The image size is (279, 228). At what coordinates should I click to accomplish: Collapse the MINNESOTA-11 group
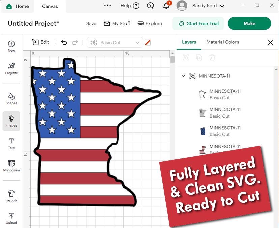(x=183, y=76)
